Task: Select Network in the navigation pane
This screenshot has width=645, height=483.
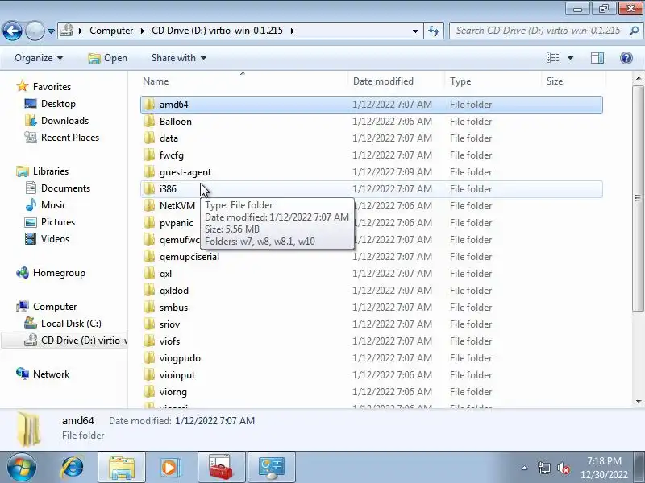Action: coord(51,374)
